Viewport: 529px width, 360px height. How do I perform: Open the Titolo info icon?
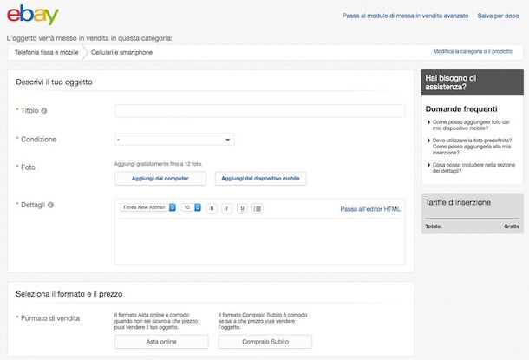[44, 111]
